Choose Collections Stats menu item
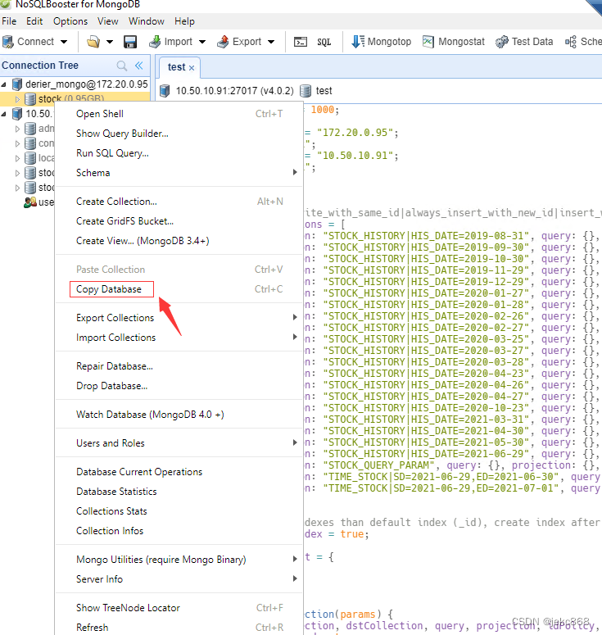Image resolution: width=602 pixels, height=635 pixels. coord(179,511)
